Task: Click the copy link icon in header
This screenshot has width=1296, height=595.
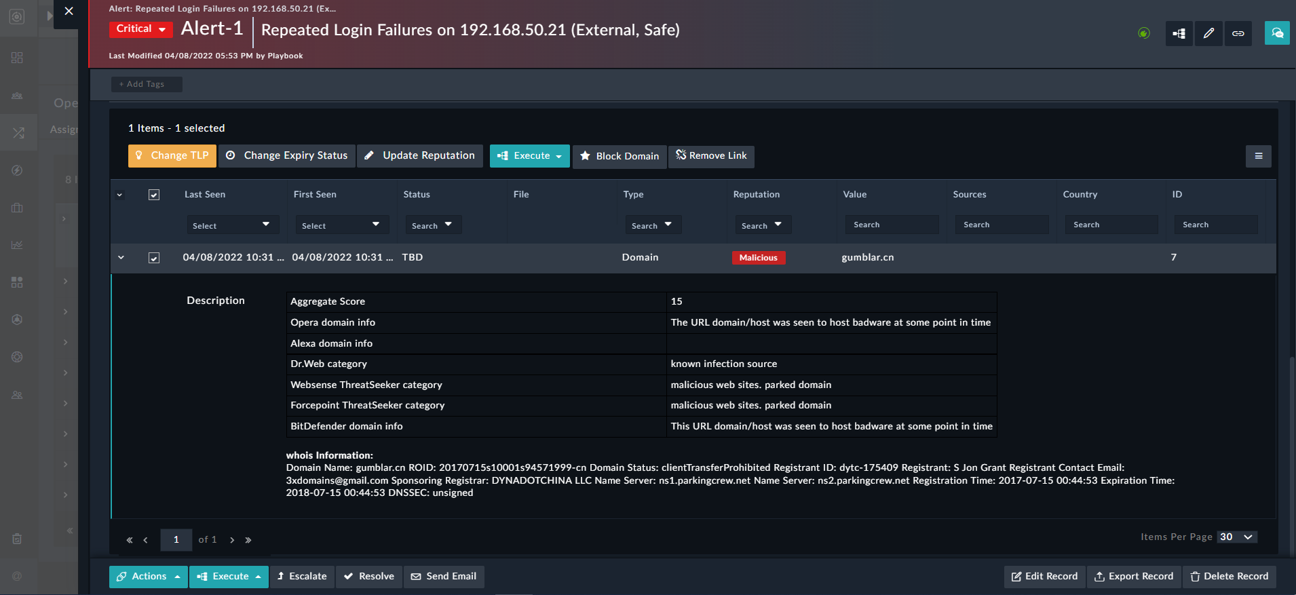Action: pyautogui.click(x=1238, y=33)
